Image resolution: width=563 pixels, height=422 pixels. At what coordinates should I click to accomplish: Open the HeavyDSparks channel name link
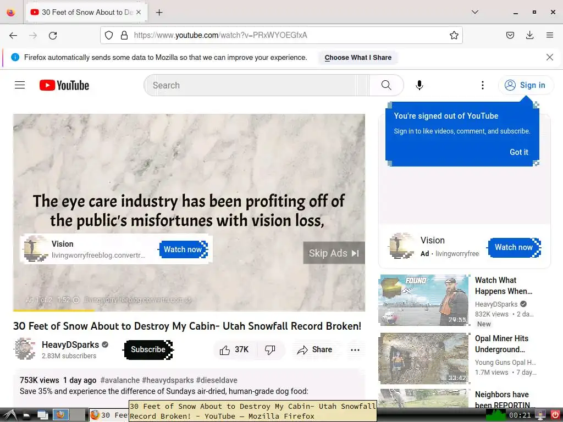click(70, 345)
